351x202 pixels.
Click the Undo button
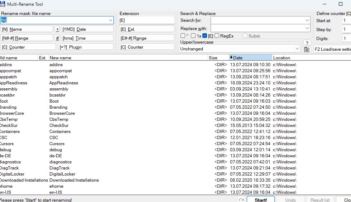click(x=290, y=199)
